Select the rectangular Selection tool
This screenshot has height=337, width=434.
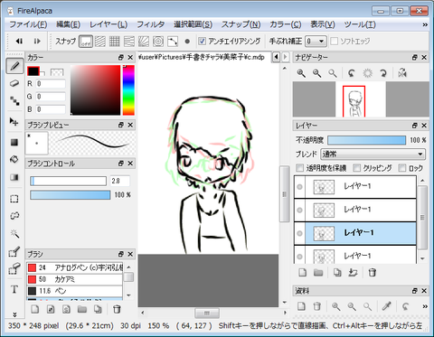tap(14, 199)
